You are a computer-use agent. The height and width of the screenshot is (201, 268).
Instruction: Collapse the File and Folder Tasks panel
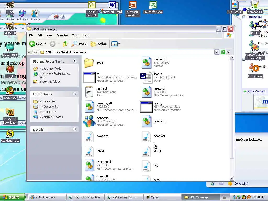[75, 61]
